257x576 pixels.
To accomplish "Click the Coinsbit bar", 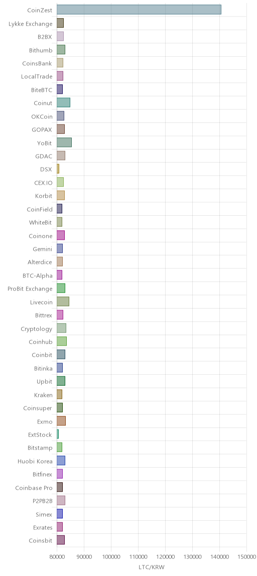I will click(x=61, y=540).
